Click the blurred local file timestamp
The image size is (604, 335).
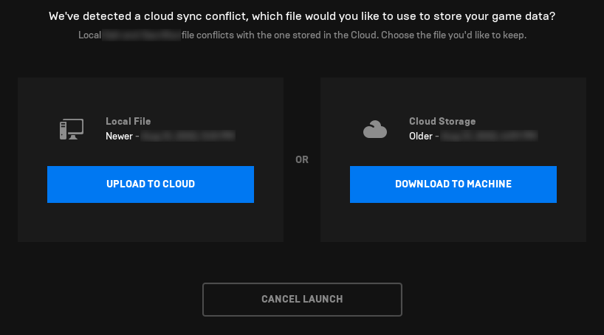(188, 137)
